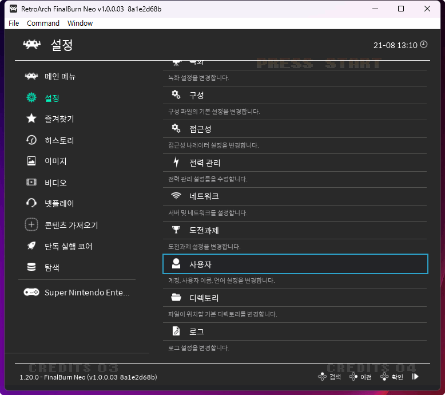Open the File menu

(14, 23)
